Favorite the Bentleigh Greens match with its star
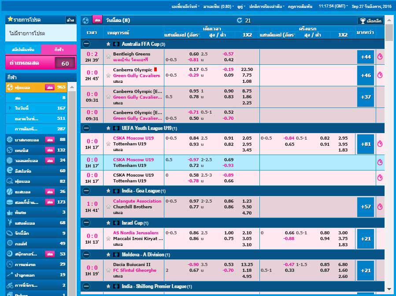 [x=108, y=56]
